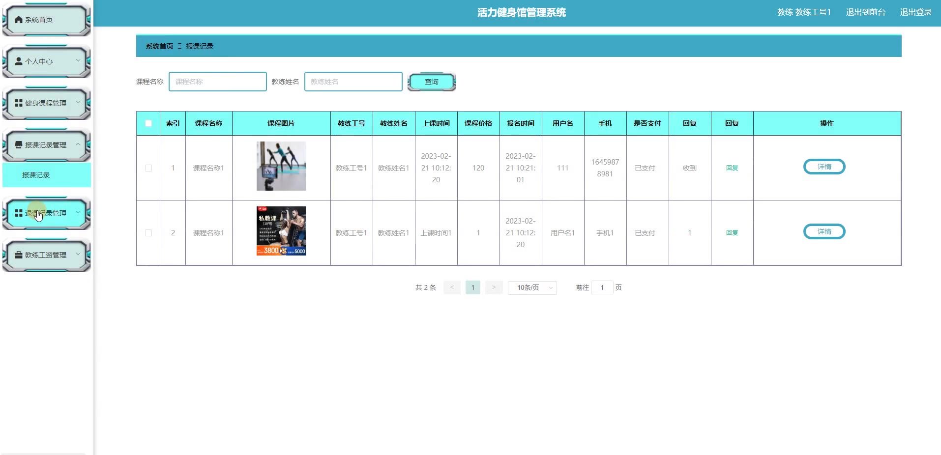Click the 操作 column header
This screenshot has width=941, height=455.
[827, 123]
